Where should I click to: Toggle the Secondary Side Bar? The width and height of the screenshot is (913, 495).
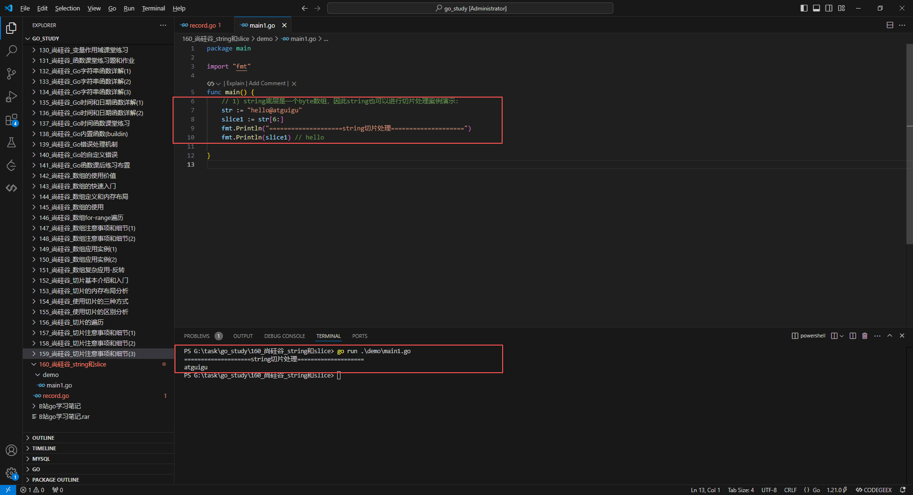pyautogui.click(x=829, y=8)
